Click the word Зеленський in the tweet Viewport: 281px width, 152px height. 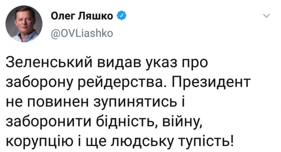[x=51, y=63]
